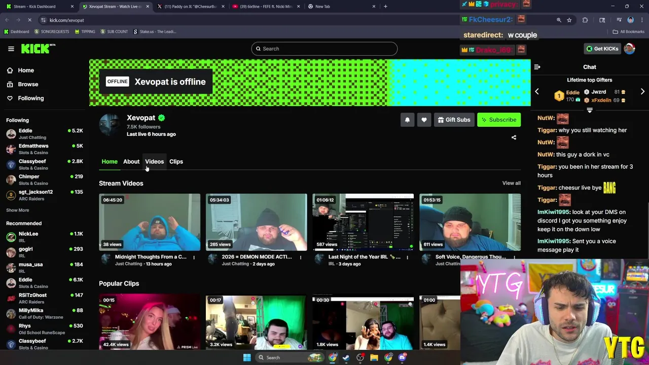Play the 3.2K views popular clip
649x365 pixels.
256,322
